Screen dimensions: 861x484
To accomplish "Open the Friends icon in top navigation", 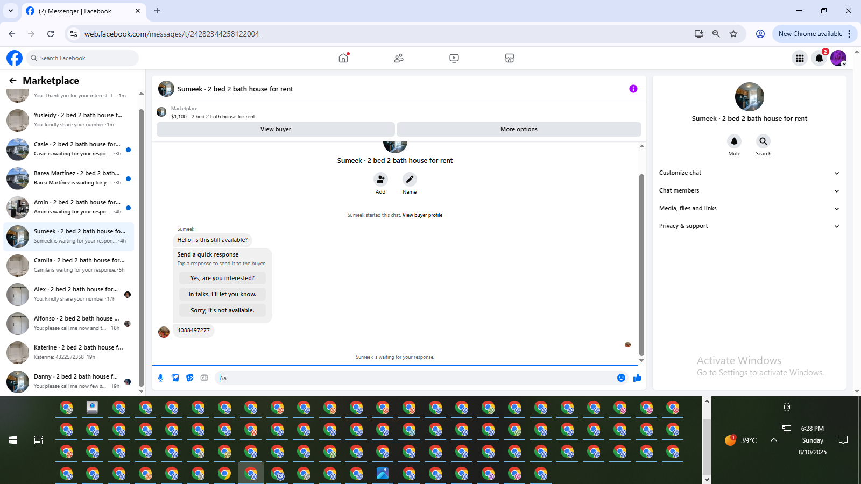I will pos(399,58).
